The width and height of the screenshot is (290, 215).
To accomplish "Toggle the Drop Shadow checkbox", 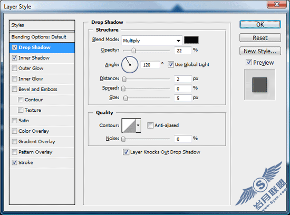I will click(14, 47).
